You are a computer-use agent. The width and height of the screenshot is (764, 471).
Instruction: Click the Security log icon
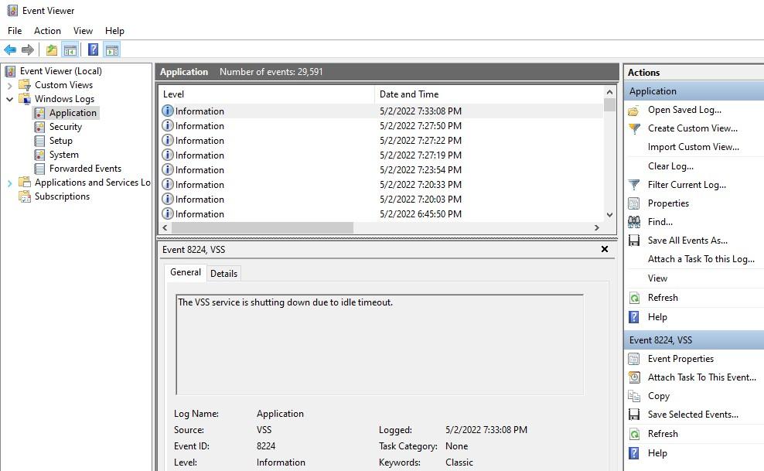[39, 127]
